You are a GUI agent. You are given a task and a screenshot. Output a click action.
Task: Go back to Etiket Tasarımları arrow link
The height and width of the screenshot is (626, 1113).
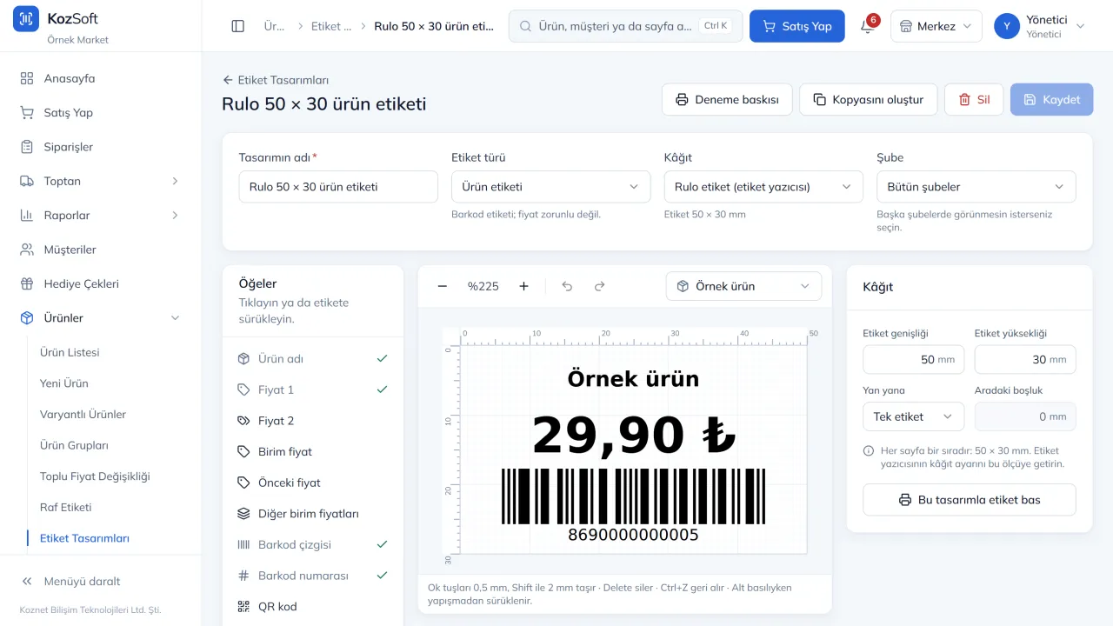pyautogui.click(x=276, y=80)
